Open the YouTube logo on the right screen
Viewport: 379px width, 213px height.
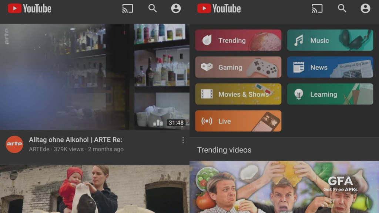(x=219, y=8)
